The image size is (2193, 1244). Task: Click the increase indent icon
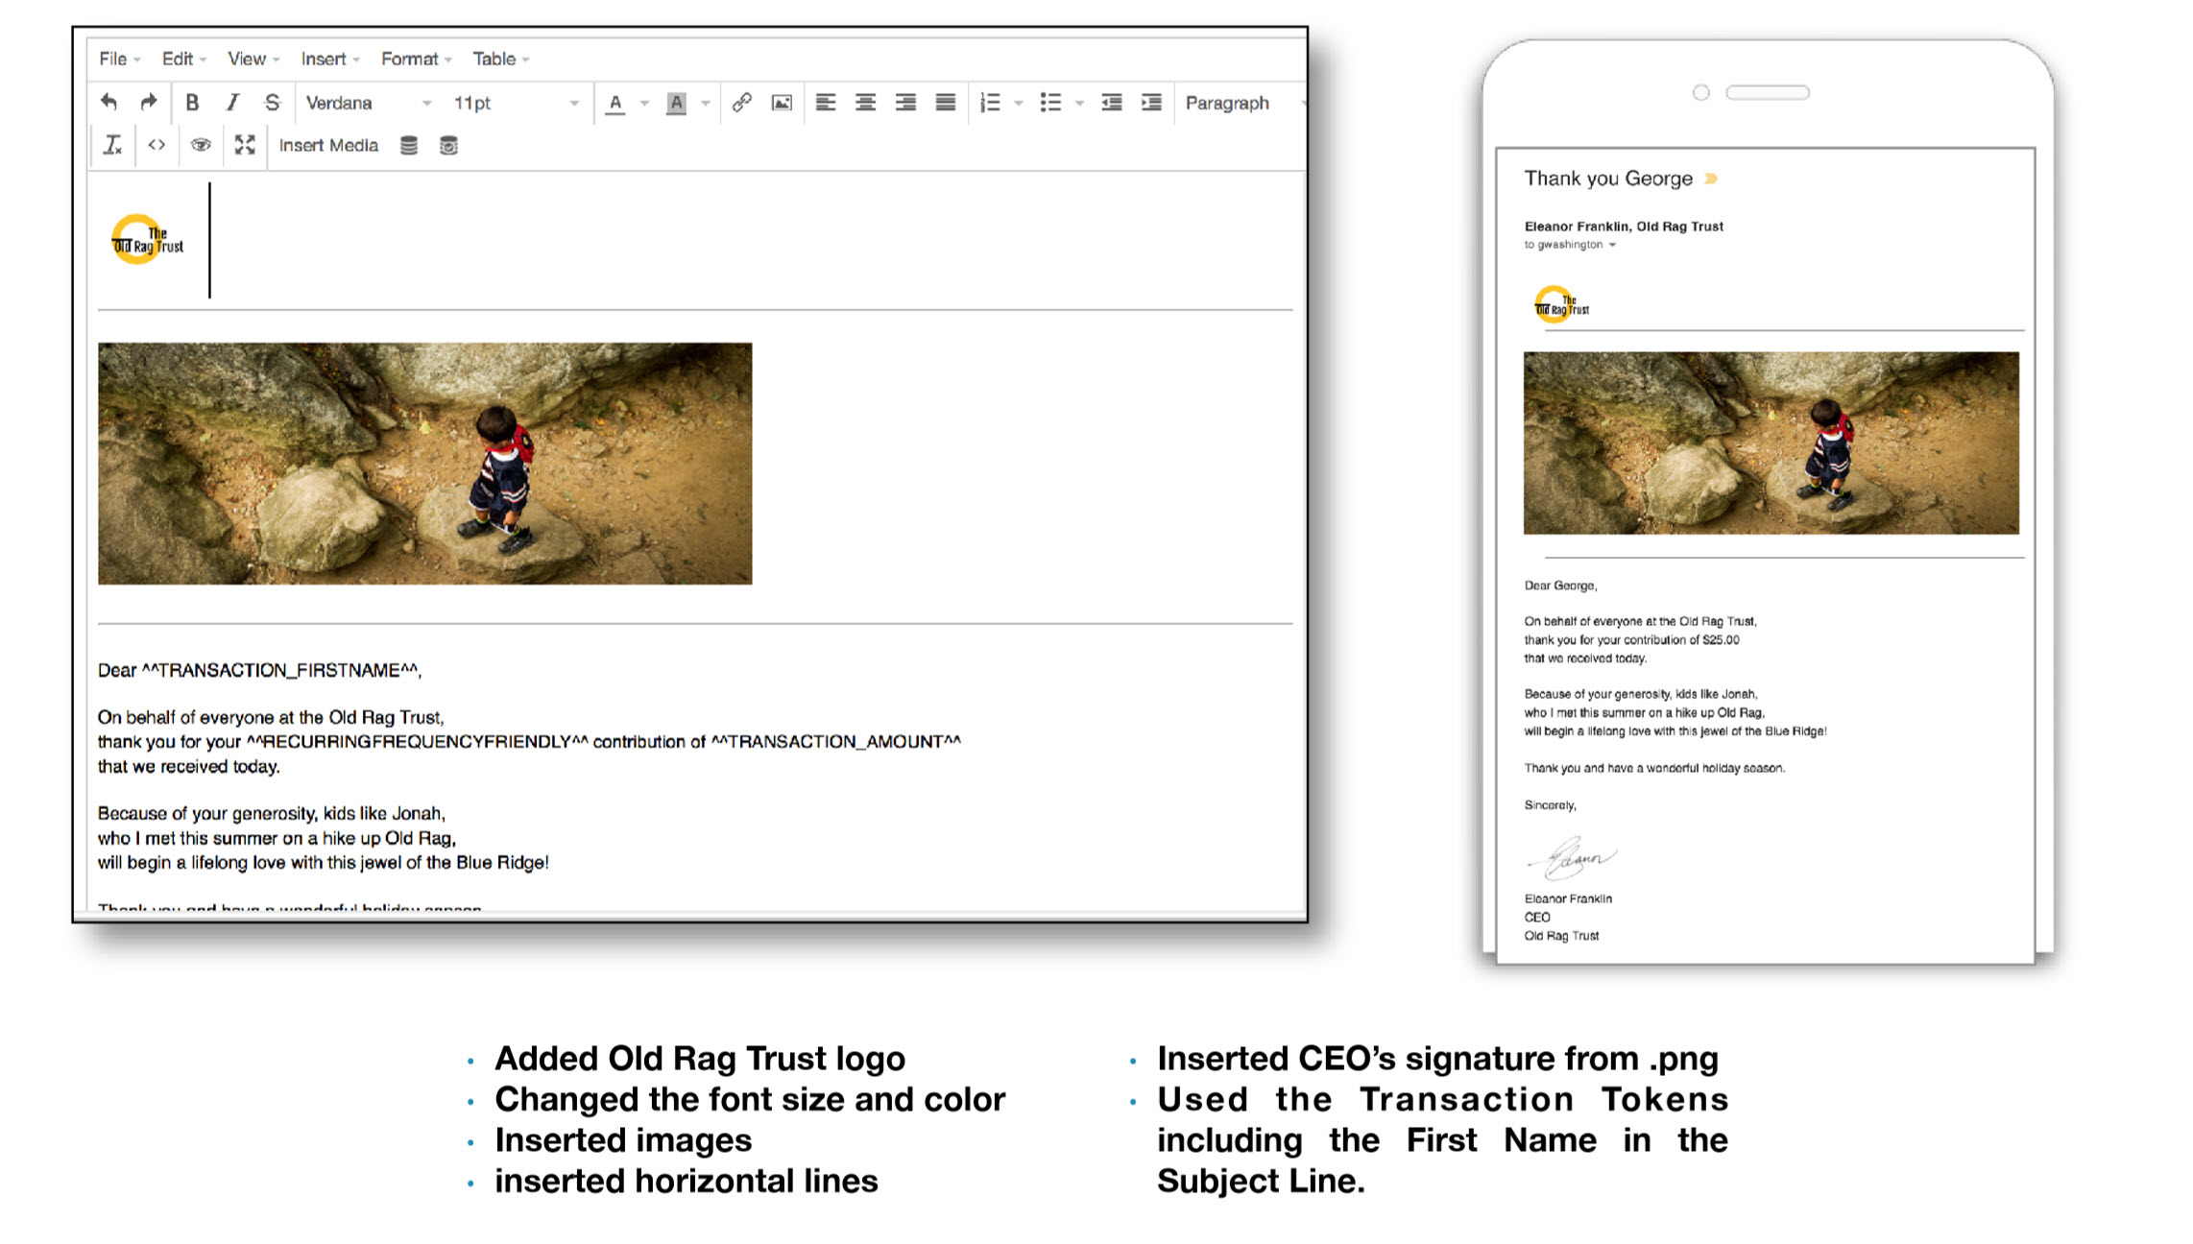[x=1151, y=103]
